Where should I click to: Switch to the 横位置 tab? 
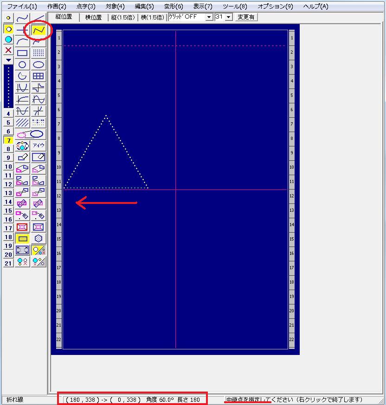coord(93,17)
